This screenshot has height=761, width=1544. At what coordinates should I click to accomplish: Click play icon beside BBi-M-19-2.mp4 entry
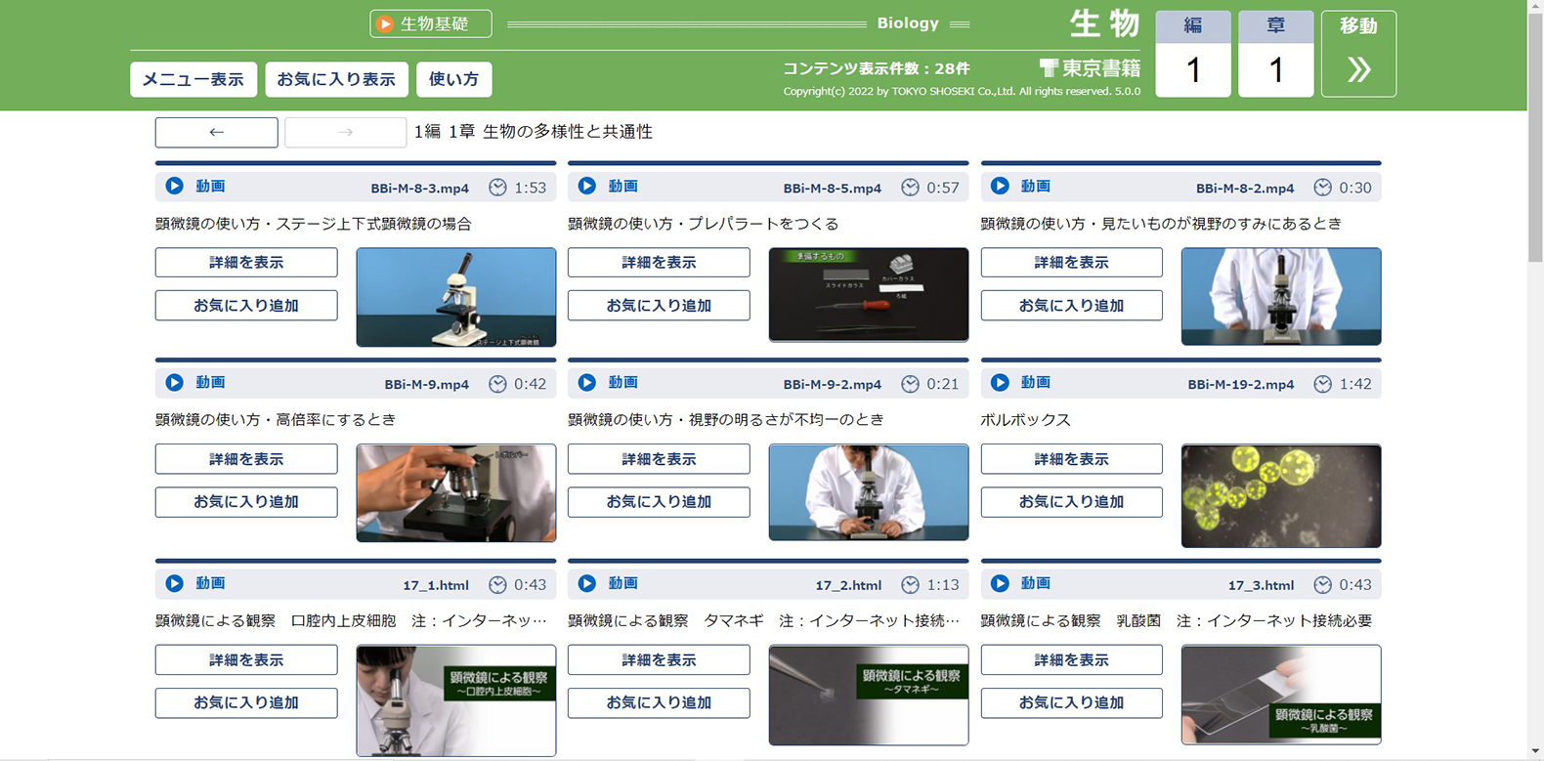pos(1000,383)
